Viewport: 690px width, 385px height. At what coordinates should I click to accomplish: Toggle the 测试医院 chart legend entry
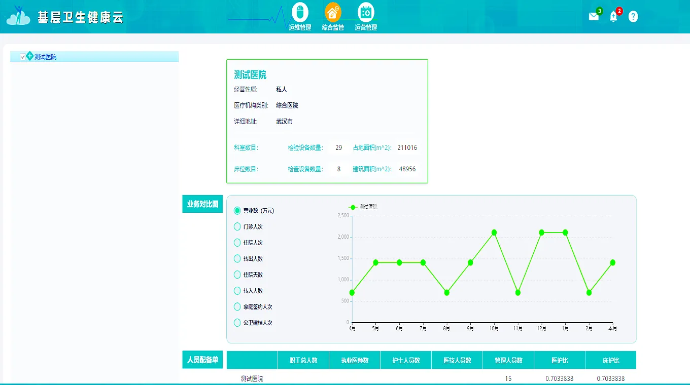coord(363,207)
